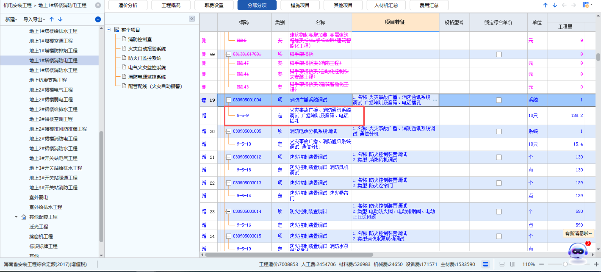Toggle lock price checkbox for row 19 消防广播系统调试

pos(499,100)
